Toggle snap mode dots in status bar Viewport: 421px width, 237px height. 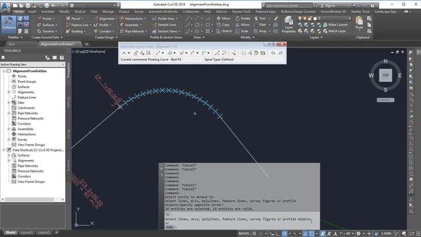click(x=260, y=234)
